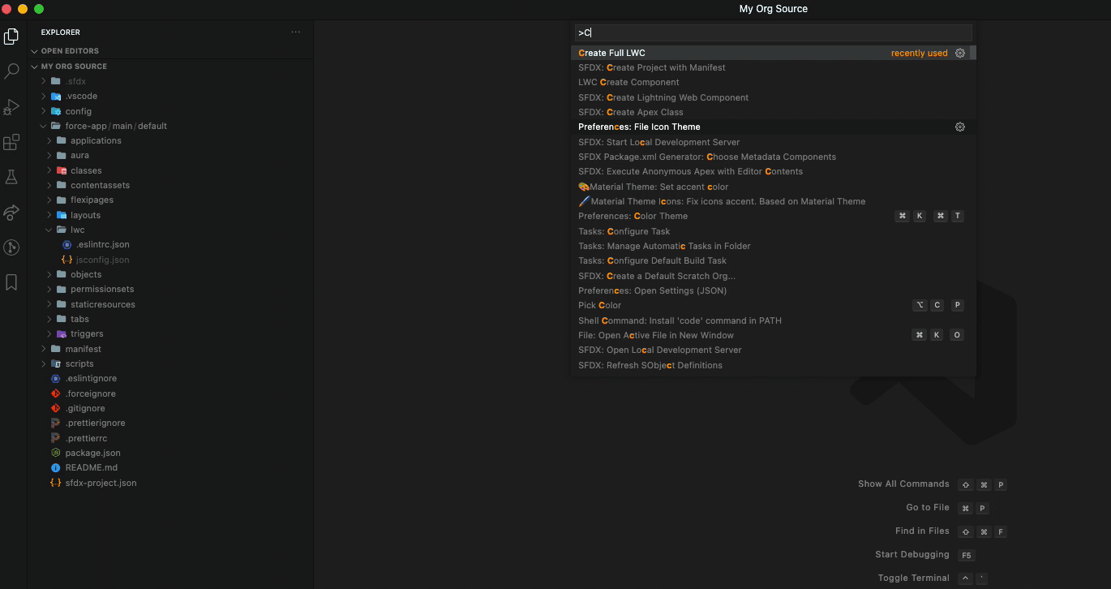
Task: Click gear icon beside Create Full LWC
Action: (960, 53)
